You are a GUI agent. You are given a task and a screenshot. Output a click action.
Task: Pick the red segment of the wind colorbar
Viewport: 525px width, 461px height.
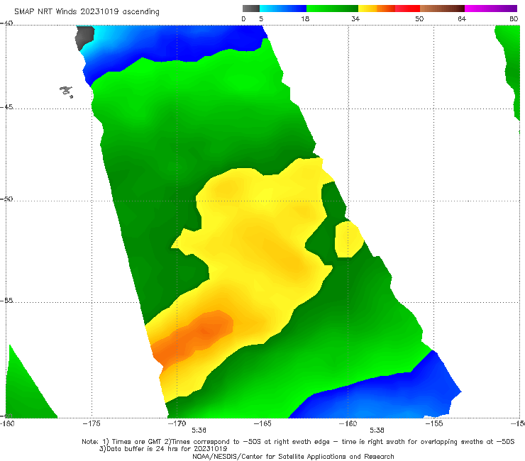407,9
